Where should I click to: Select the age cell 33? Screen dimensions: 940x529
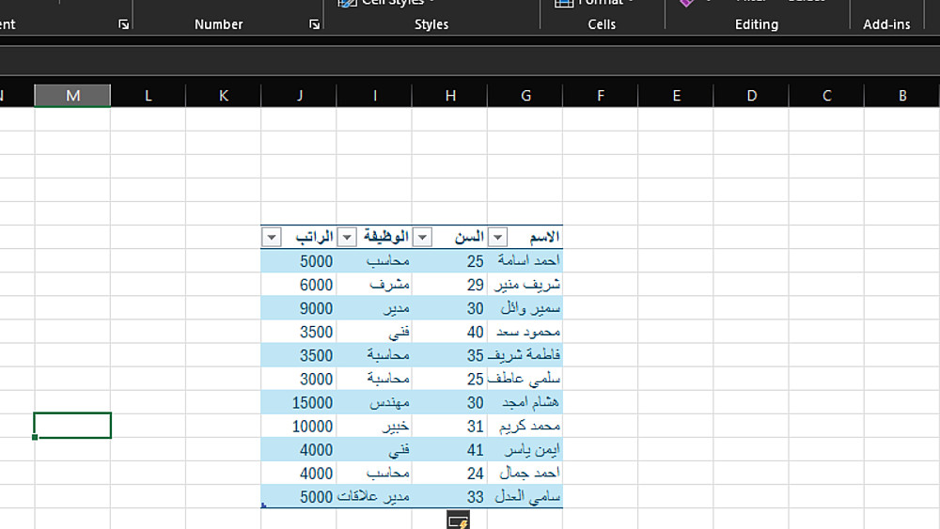tap(449, 497)
